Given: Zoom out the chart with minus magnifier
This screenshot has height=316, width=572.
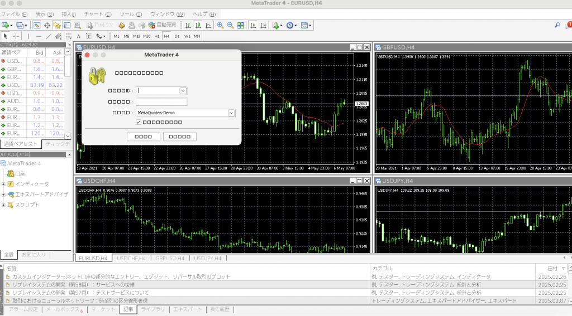Looking at the screenshot, I should coord(230,25).
